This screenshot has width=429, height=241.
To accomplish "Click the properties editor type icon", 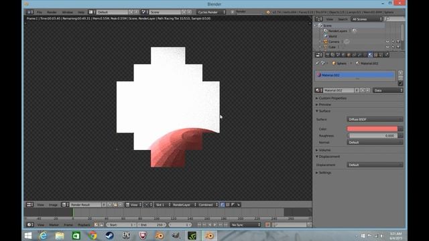I will tap(319, 55).
